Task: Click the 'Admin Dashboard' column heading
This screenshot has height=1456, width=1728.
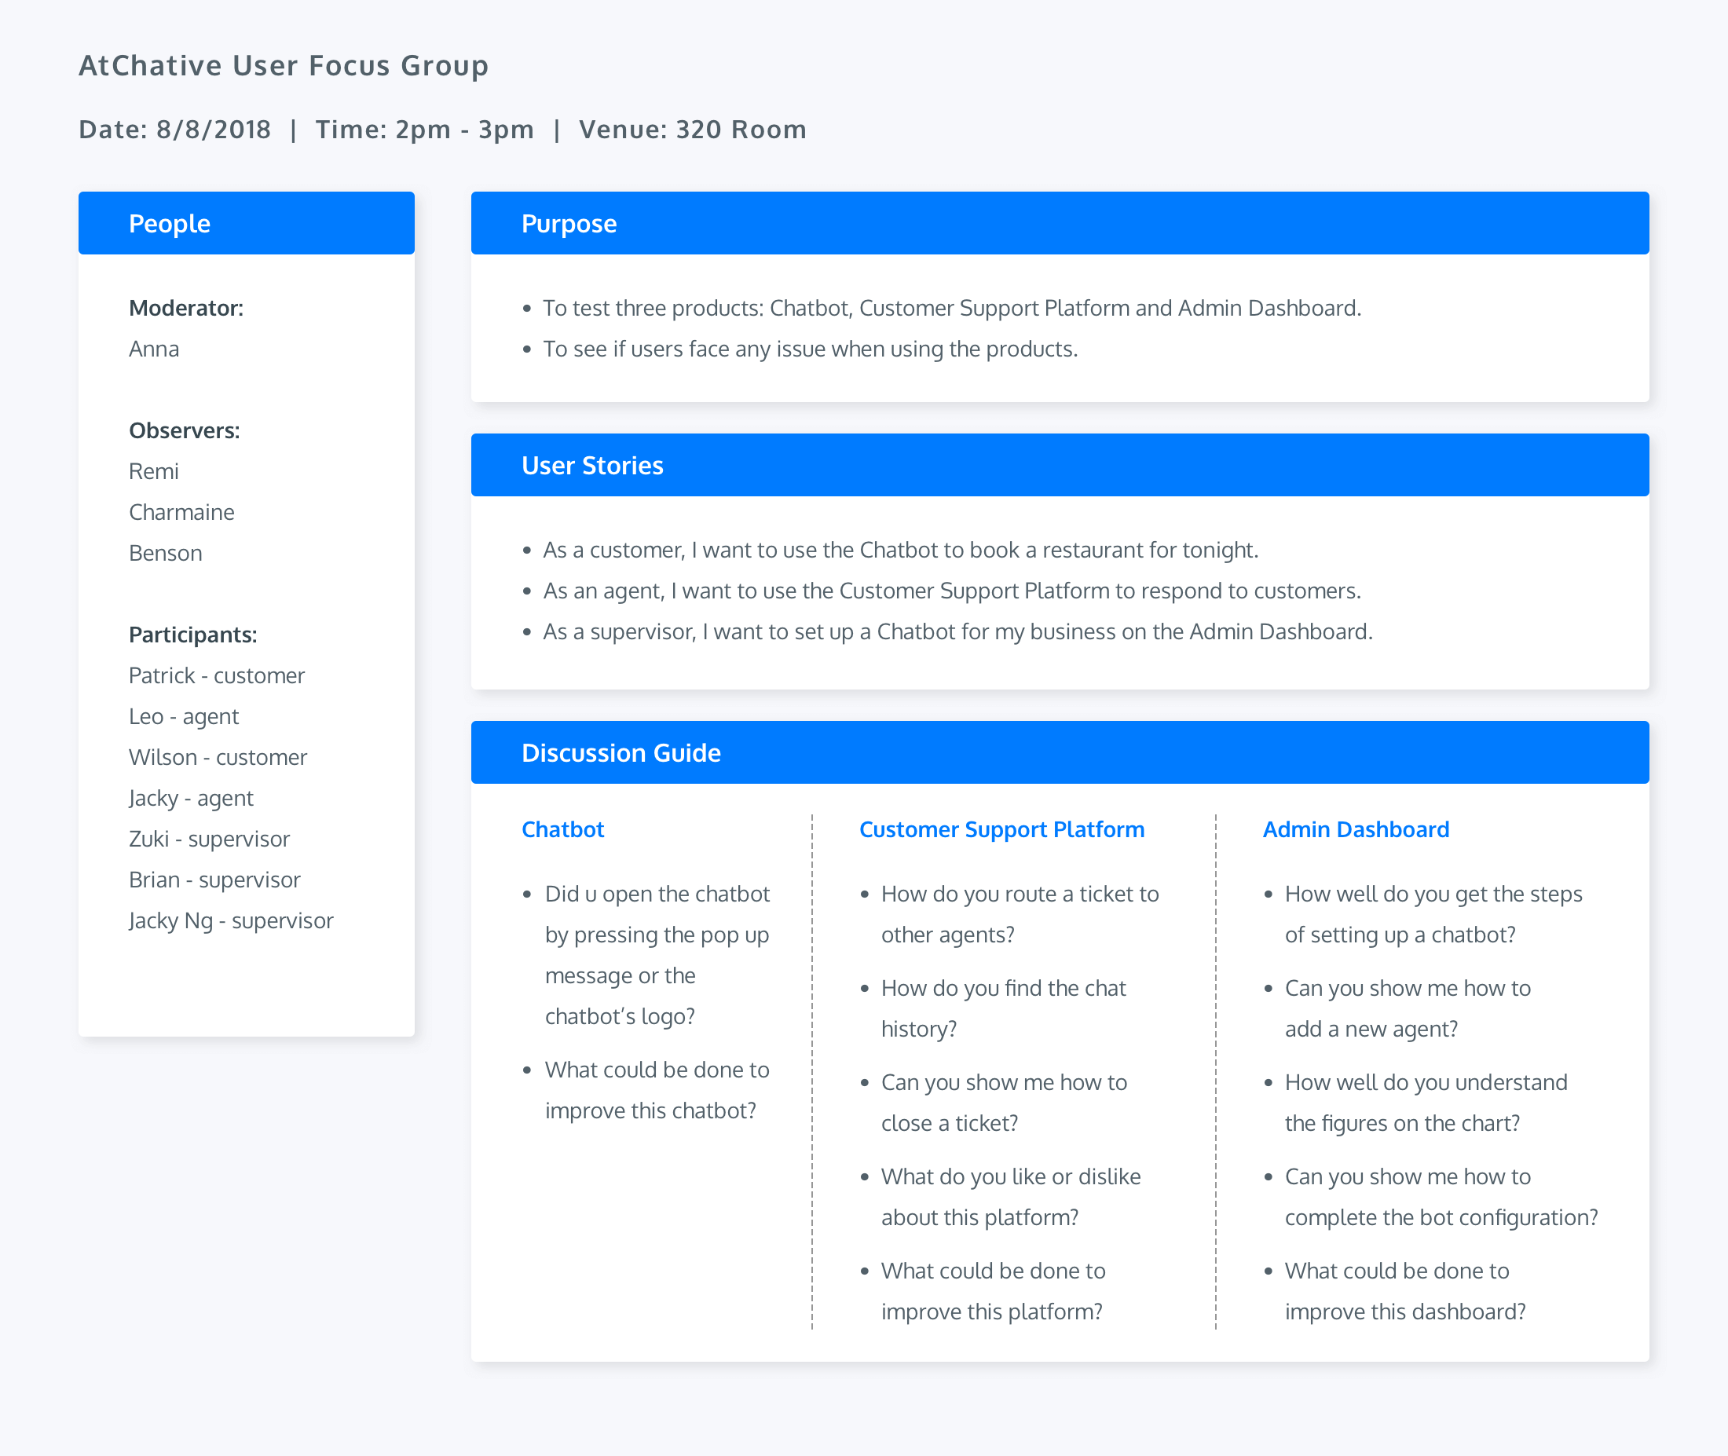Action: tap(1356, 829)
